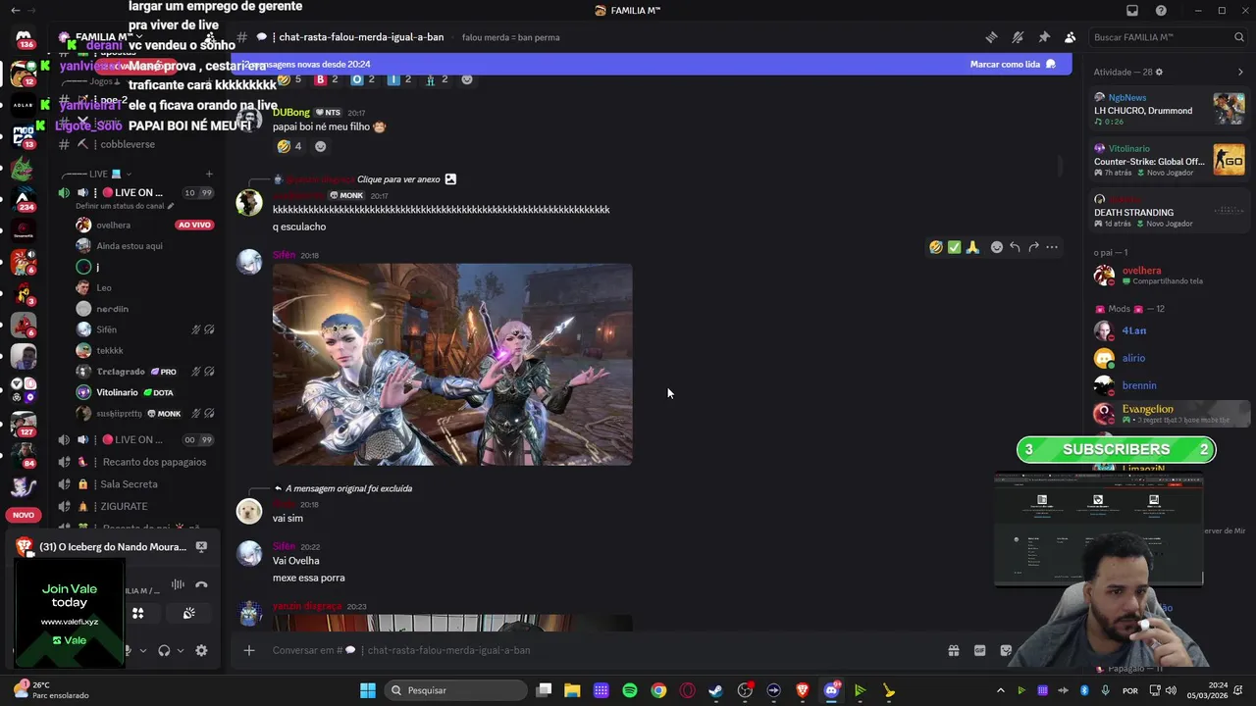Open user settings gear icon
Screen dimensions: 1256x706
pyautogui.click(x=201, y=650)
